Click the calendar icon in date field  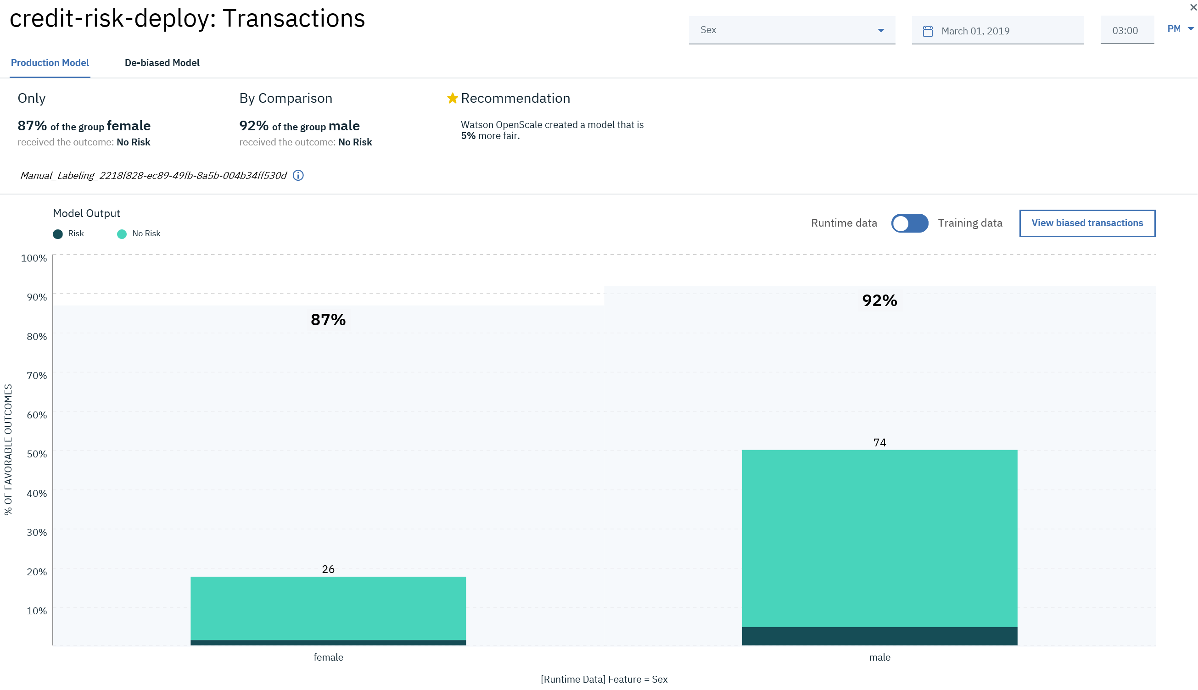(928, 31)
